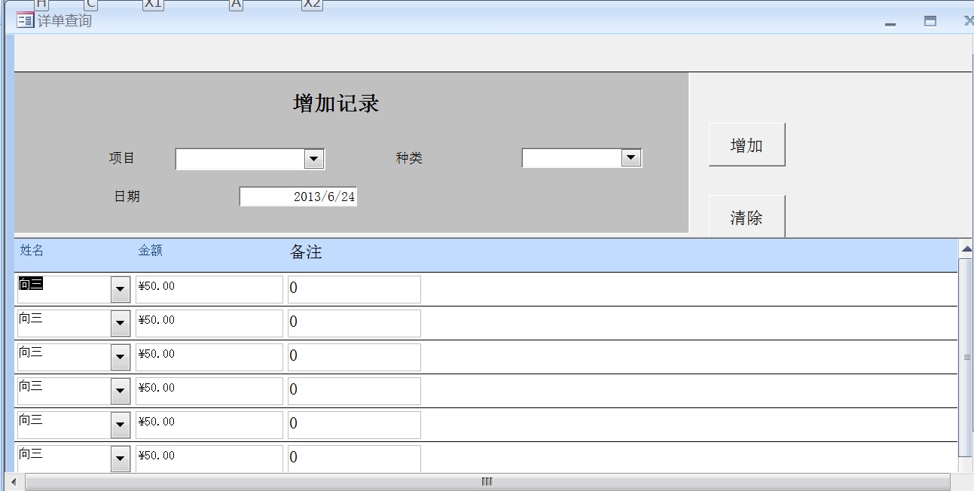
Task: Click the vertical scrollbar up arrow
Action: [x=966, y=249]
